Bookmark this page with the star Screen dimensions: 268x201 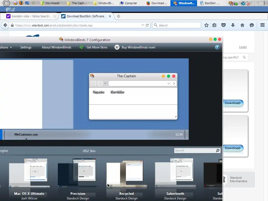(x=206, y=25)
